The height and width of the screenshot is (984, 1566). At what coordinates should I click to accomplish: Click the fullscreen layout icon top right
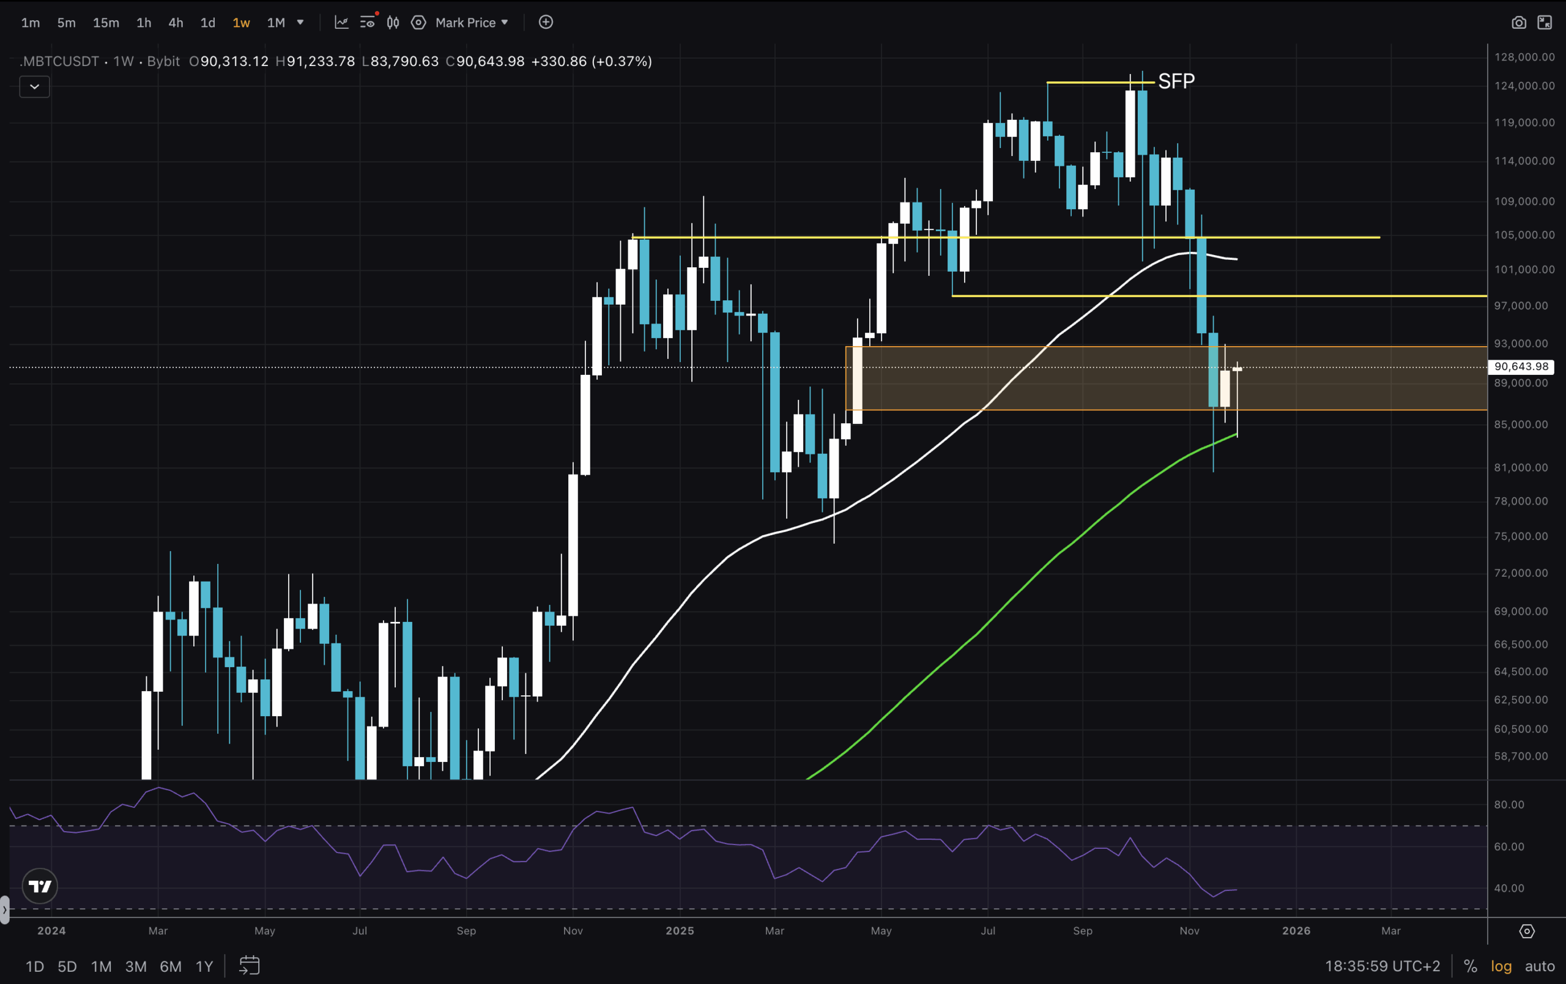tap(1545, 23)
